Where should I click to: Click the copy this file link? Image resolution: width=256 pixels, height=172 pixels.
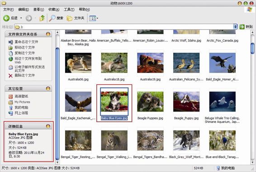click(x=25, y=53)
